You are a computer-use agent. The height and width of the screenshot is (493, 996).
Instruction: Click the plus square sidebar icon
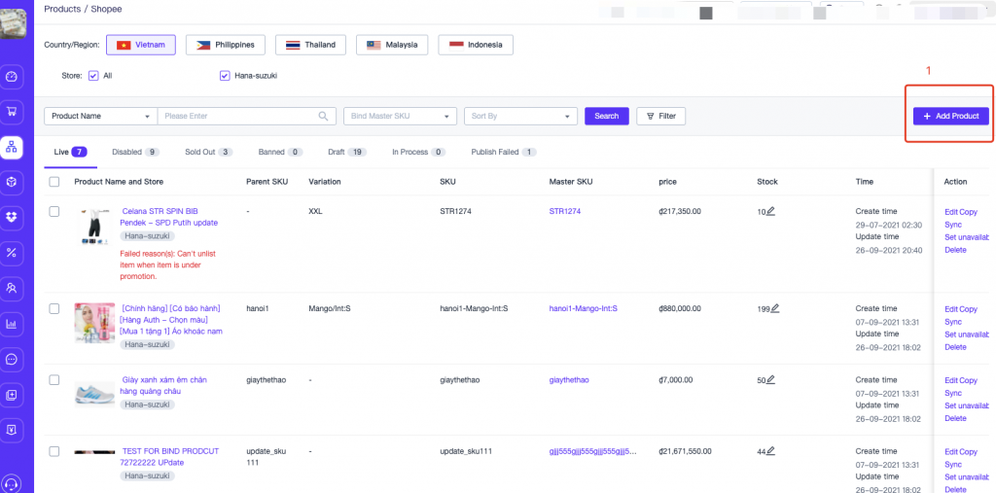[x=13, y=395]
